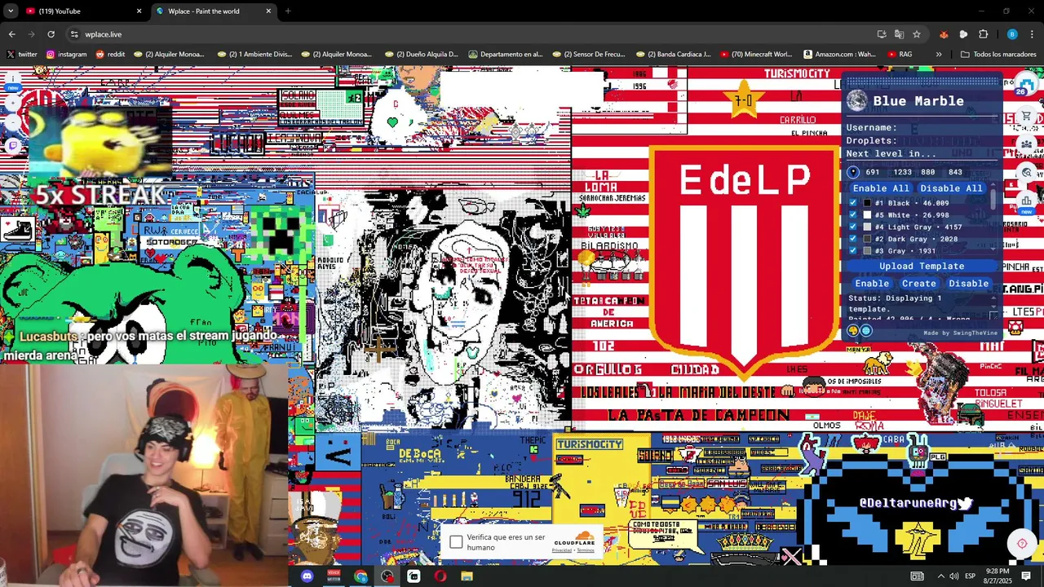The image size is (1044, 587).
Task: Click the Enable All colors button
Action: [x=881, y=188]
